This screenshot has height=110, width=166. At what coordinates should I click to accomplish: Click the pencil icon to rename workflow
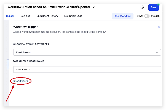[94, 7]
